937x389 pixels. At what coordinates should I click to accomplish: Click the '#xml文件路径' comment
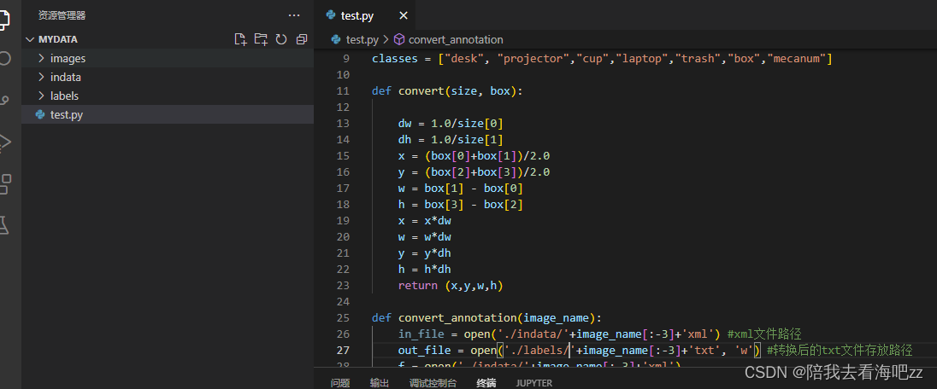[764, 334]
